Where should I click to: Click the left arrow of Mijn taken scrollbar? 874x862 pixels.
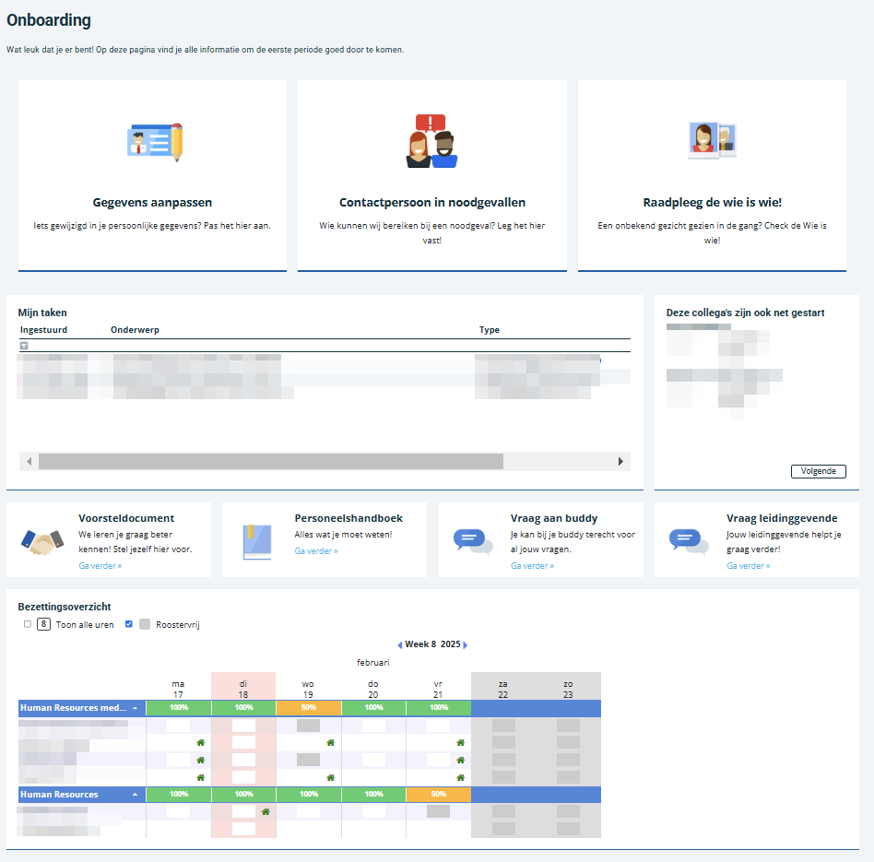tap(29, 461)
